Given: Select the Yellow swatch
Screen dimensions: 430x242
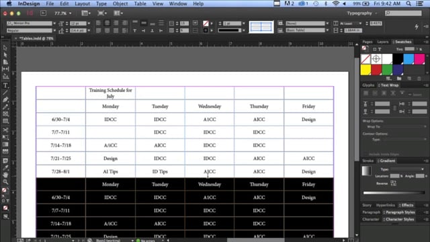Looking at the screenshot, I should [365, 70].
